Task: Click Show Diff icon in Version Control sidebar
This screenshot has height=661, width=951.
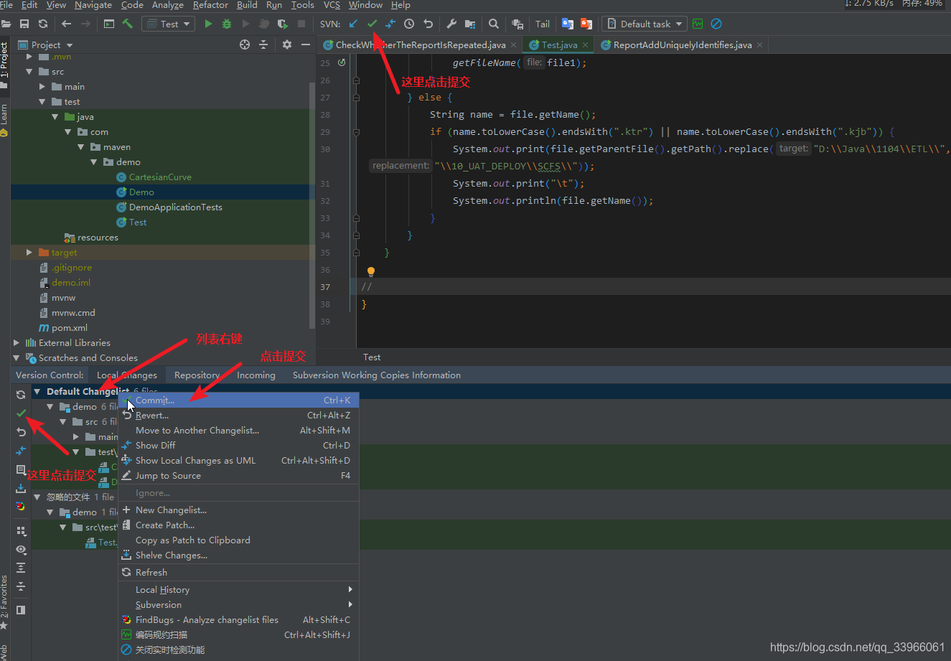Action: click(21, 451)
